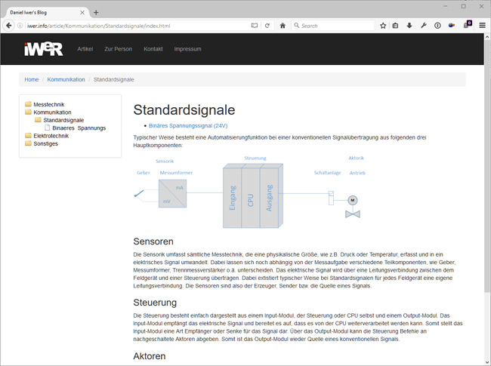Open Binäres Spannungssignal (24V) link
Image resolution: width=491 pixels, height=366 pixels.
188,126
